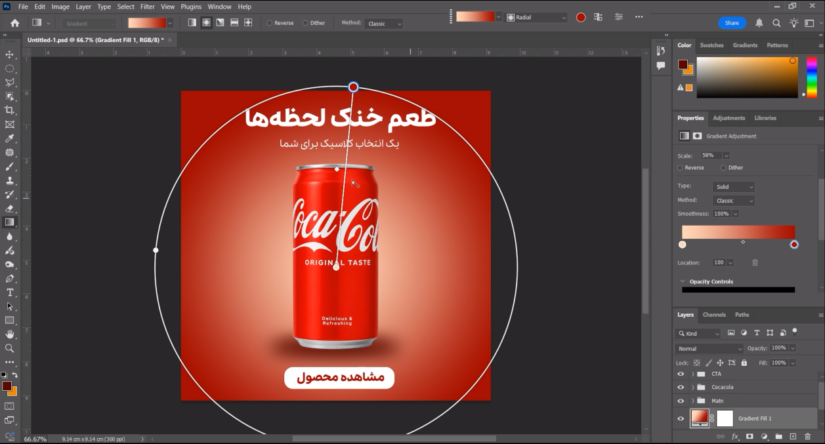Viewport: 825px width, 444px height.
Task: Open the blend mode Normal dropdown
Action: tap(709, 349)
